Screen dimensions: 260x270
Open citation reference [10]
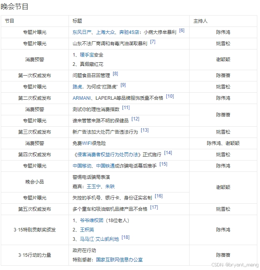[170, 96]
